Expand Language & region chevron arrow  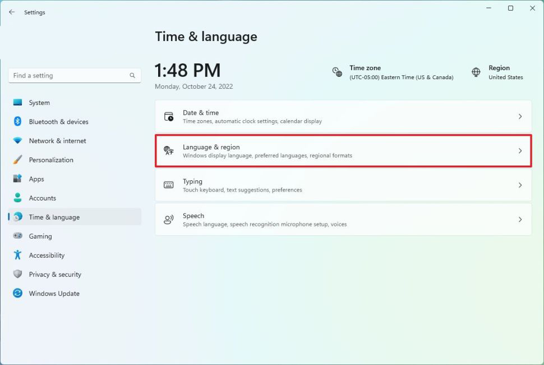click(520, 151)
